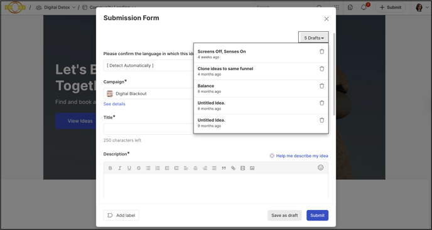Open the emoji picker
The width and height of the screenshot is (432, 230).
click(321, 167)
